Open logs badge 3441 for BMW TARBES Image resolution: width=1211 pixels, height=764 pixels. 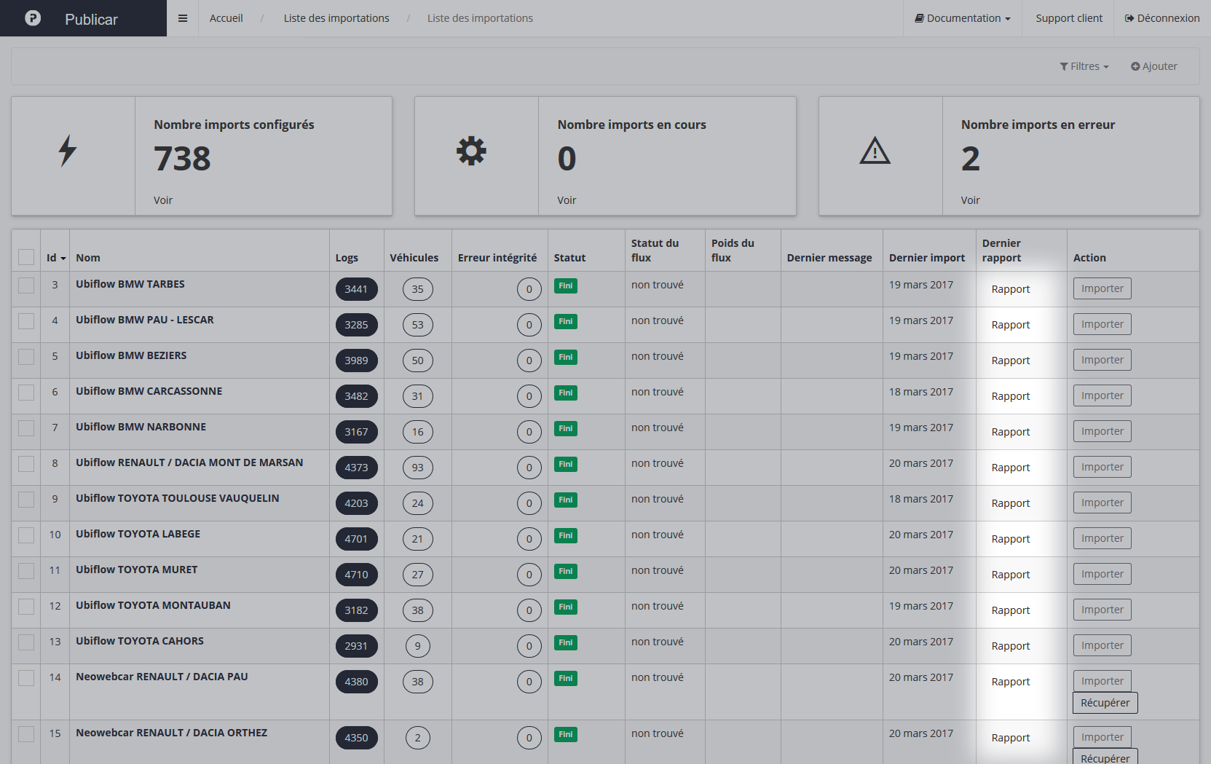(x=356, y=289)
